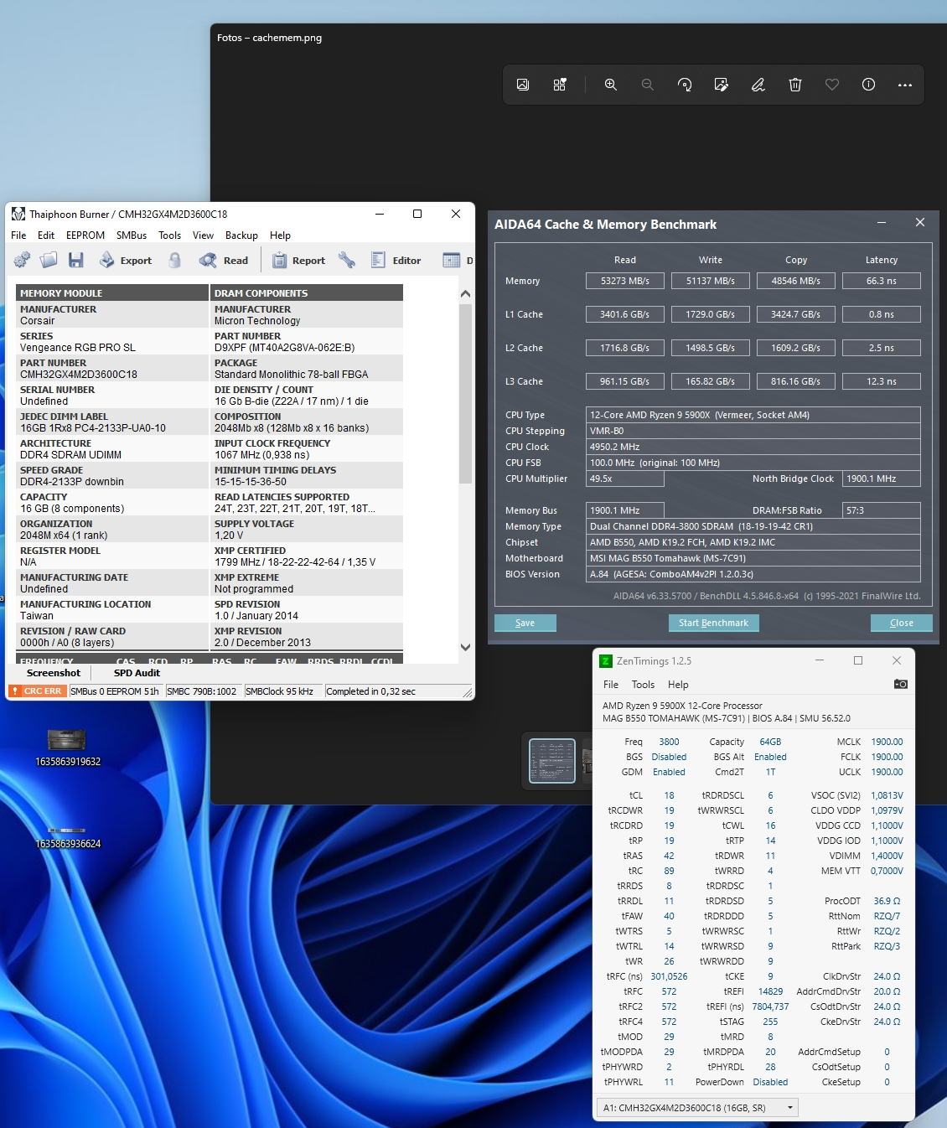Open the Help menu in ZenTimings
The height and width of the screenshot is (1128, 947).
coord(678,685)
